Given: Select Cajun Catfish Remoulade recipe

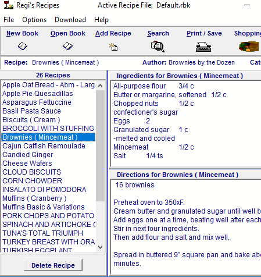Looking at the screenshot, I should click(x=48, y=146).
